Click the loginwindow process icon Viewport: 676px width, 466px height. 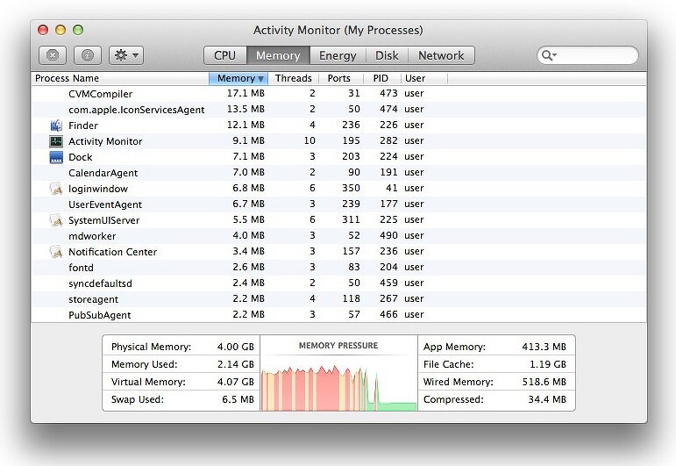click(56, 189)
